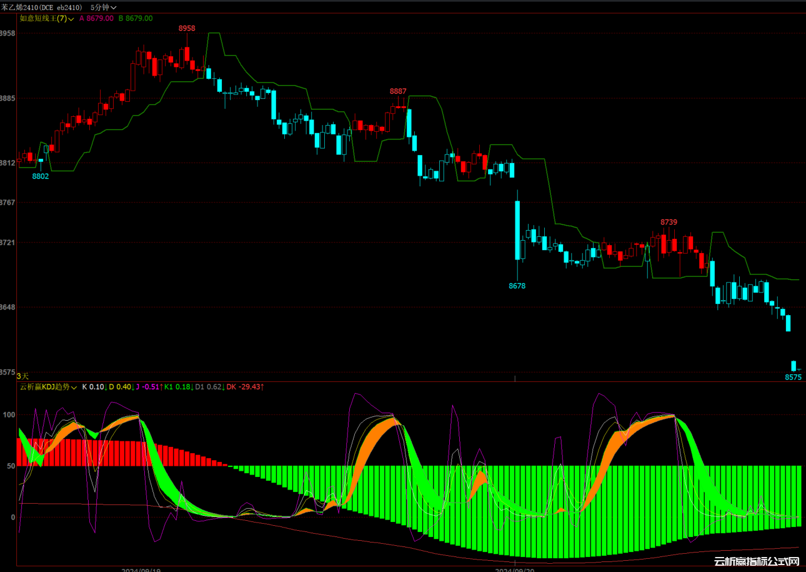Click the 8887 peak price label

(x=398, y=91)
